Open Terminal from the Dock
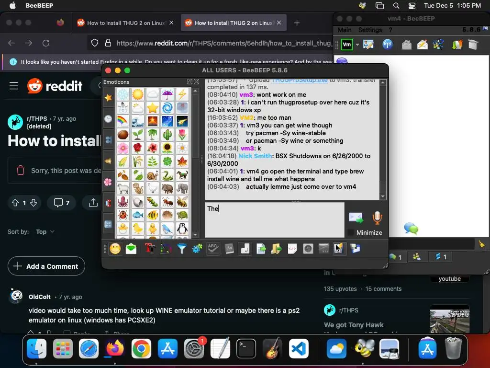The image size is (490, 368). [246, 349]
